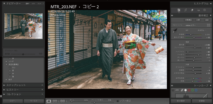Viewport: 213px width, 104px height.
Task: Click the targeted adjustment tool in Tone Curve
Action: [x=173, y=90]
